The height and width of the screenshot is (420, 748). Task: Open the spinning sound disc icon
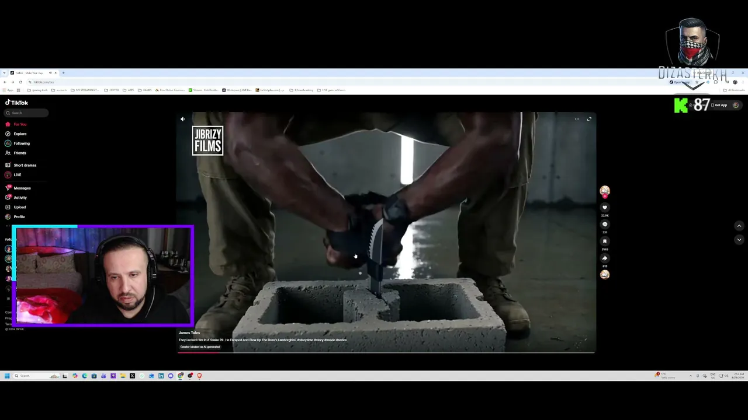click(x=605, y=275)
